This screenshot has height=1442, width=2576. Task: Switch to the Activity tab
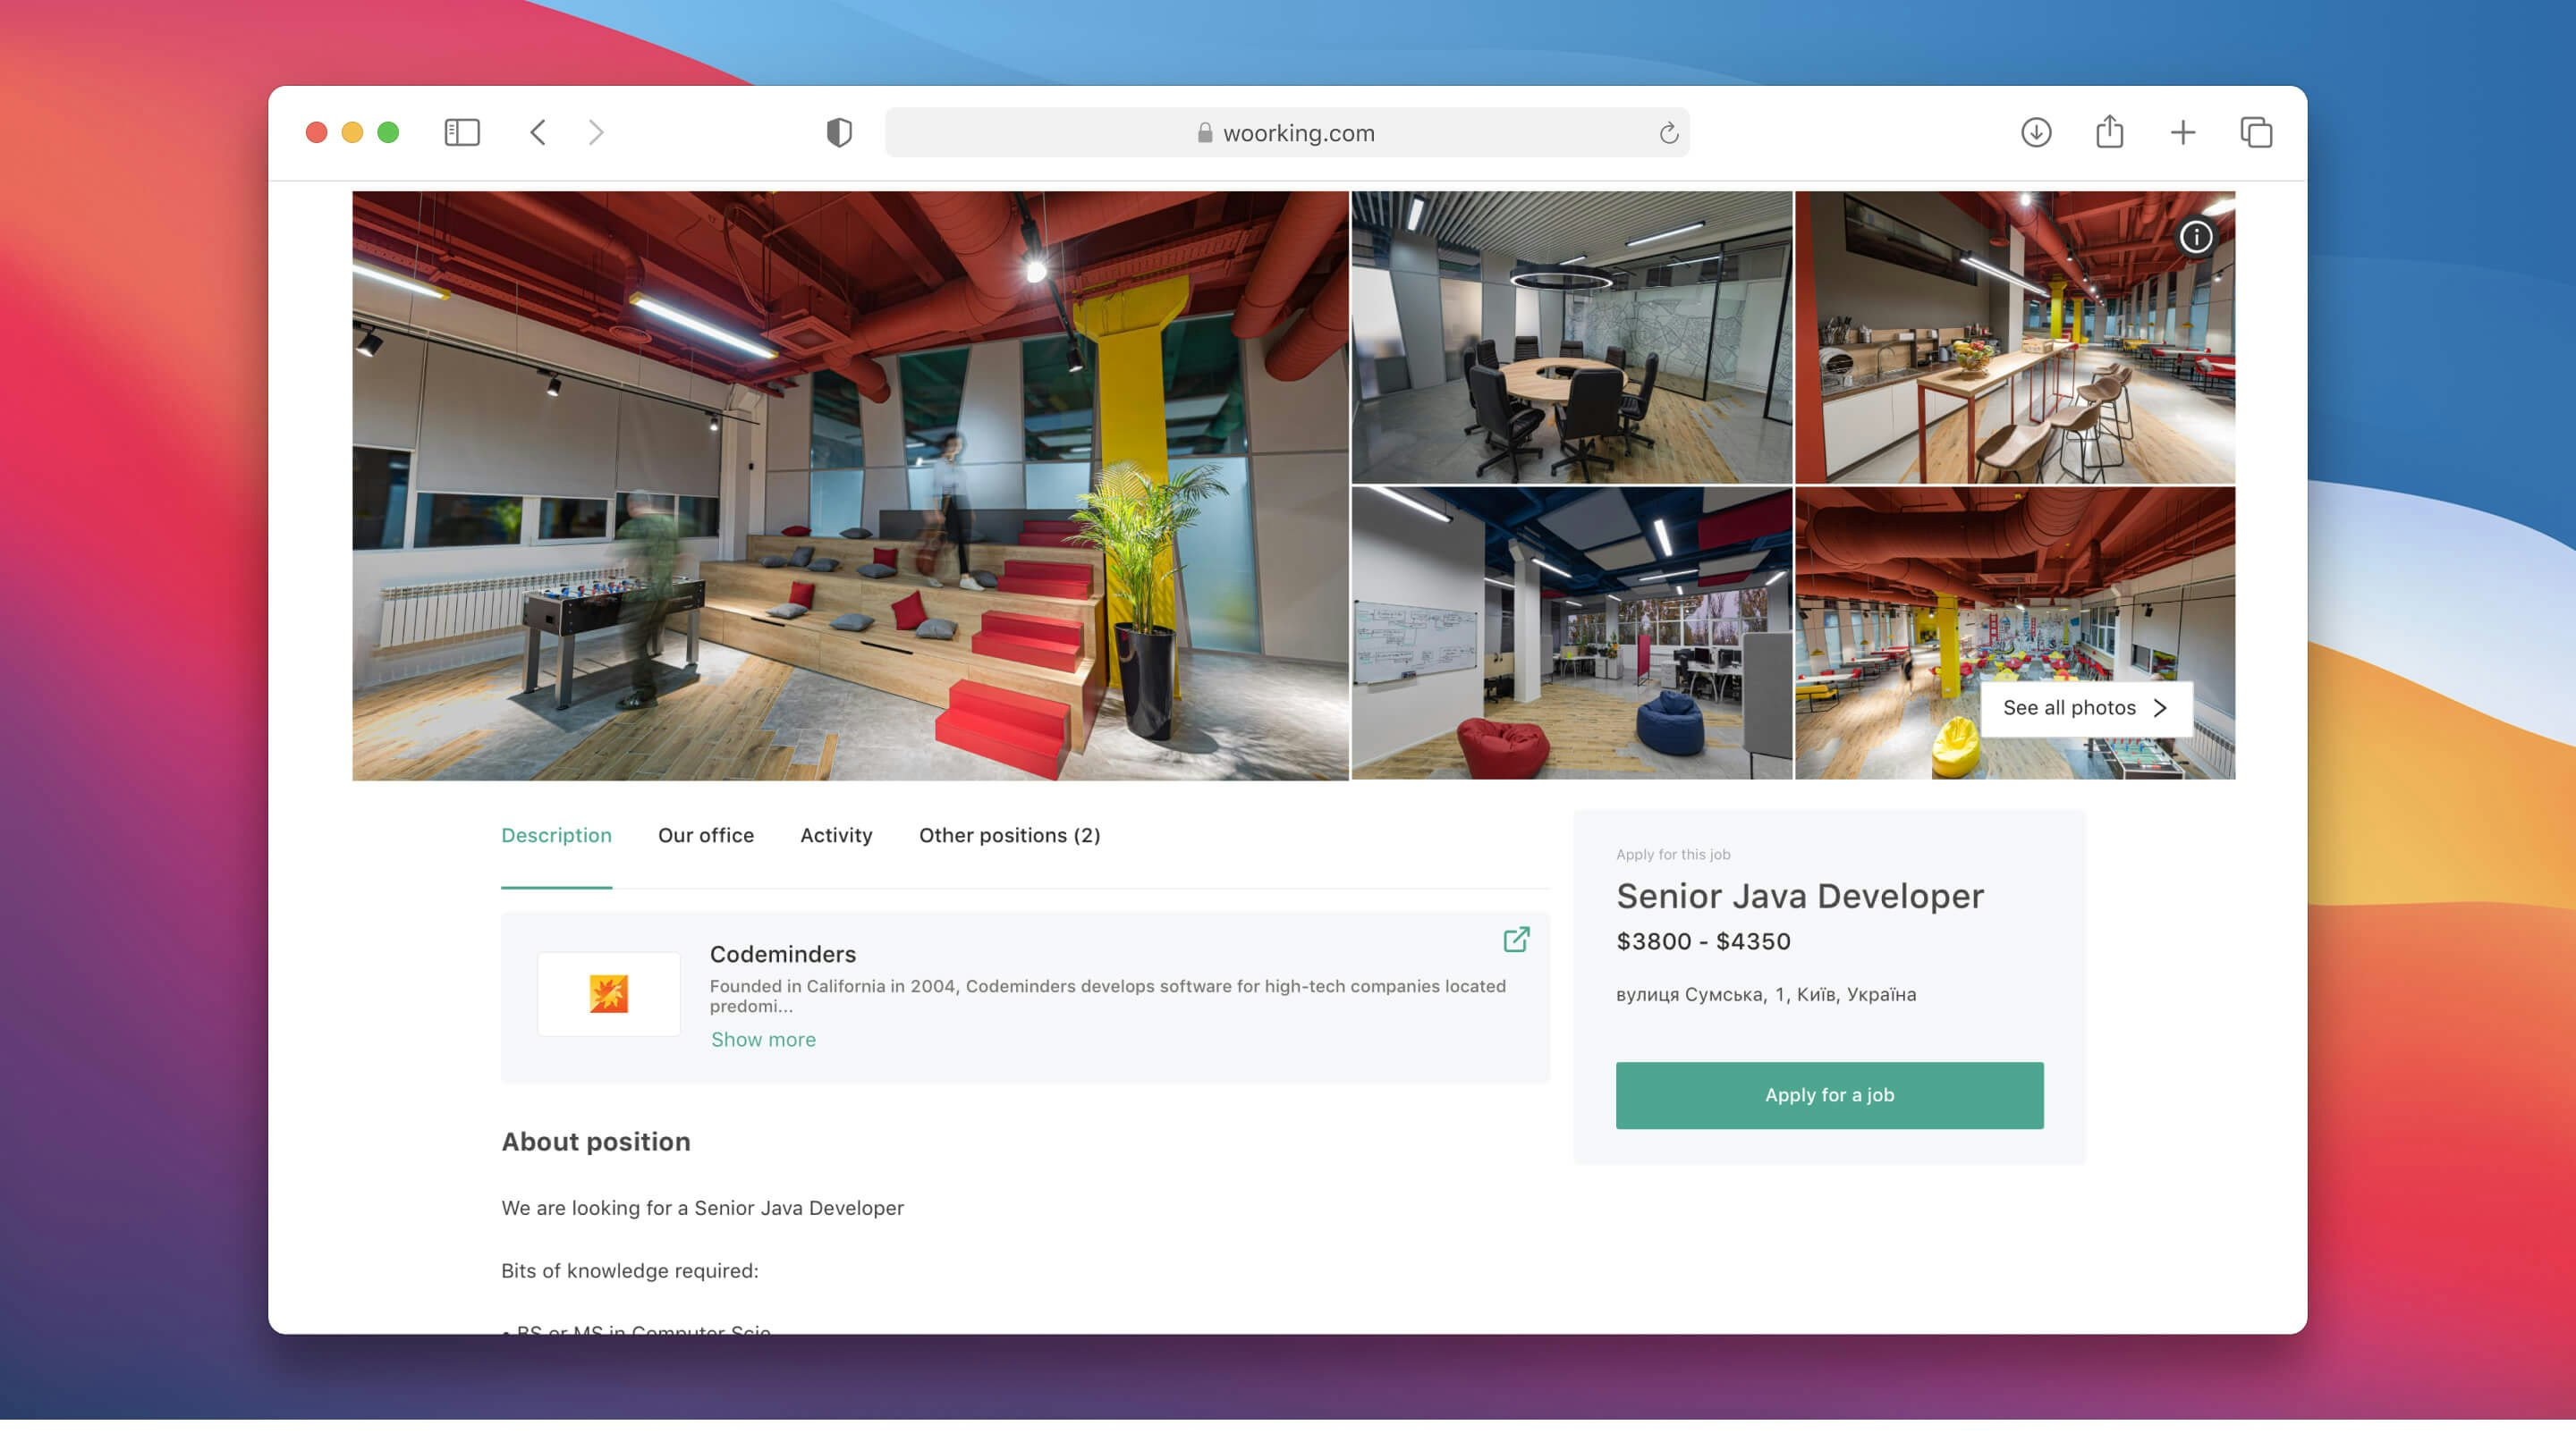pyautogui.click(x=836, y=835)
